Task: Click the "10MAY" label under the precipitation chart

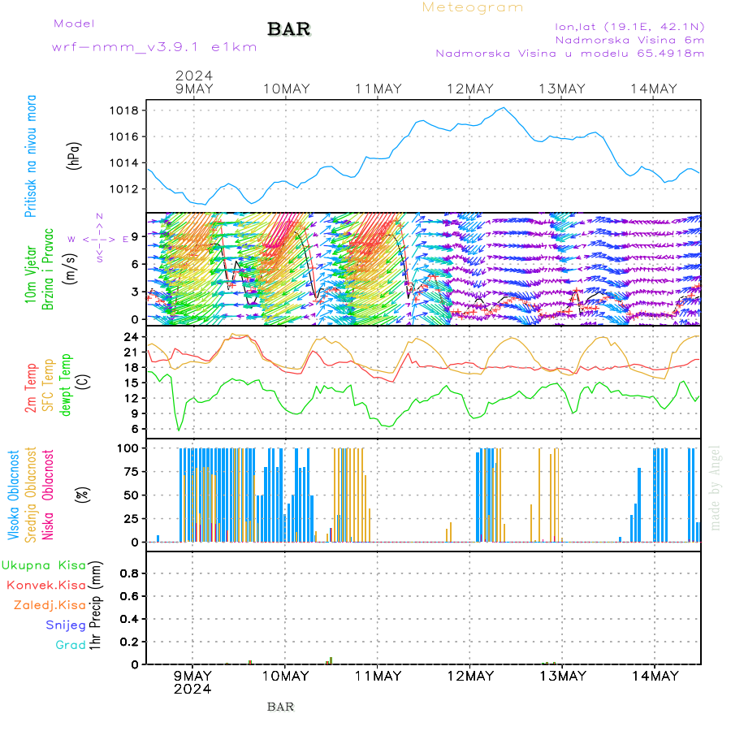Action: click(x=285, y=676)
